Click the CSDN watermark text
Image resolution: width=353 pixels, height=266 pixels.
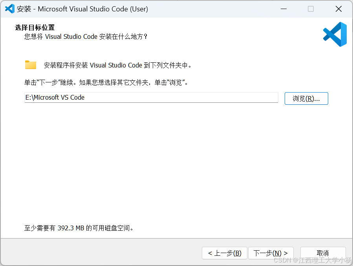pos(312,260)
